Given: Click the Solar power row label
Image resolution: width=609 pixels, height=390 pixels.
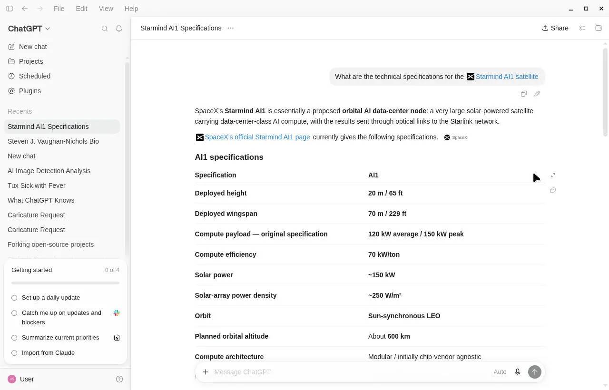Looking at the screenshot, I should pos(214,275).
